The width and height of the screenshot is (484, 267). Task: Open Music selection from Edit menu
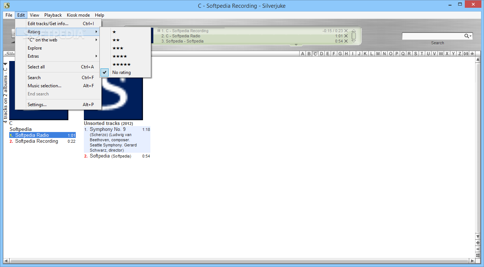(x=58, y=86)
